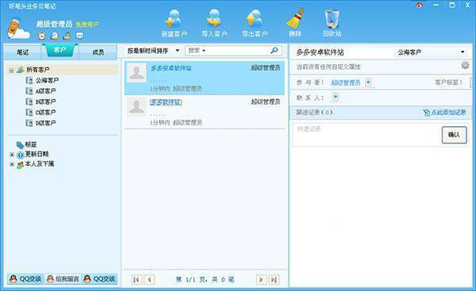Expand the 更新日期 tree node
The width and height of the screenshot is (476, 291).
12,155
